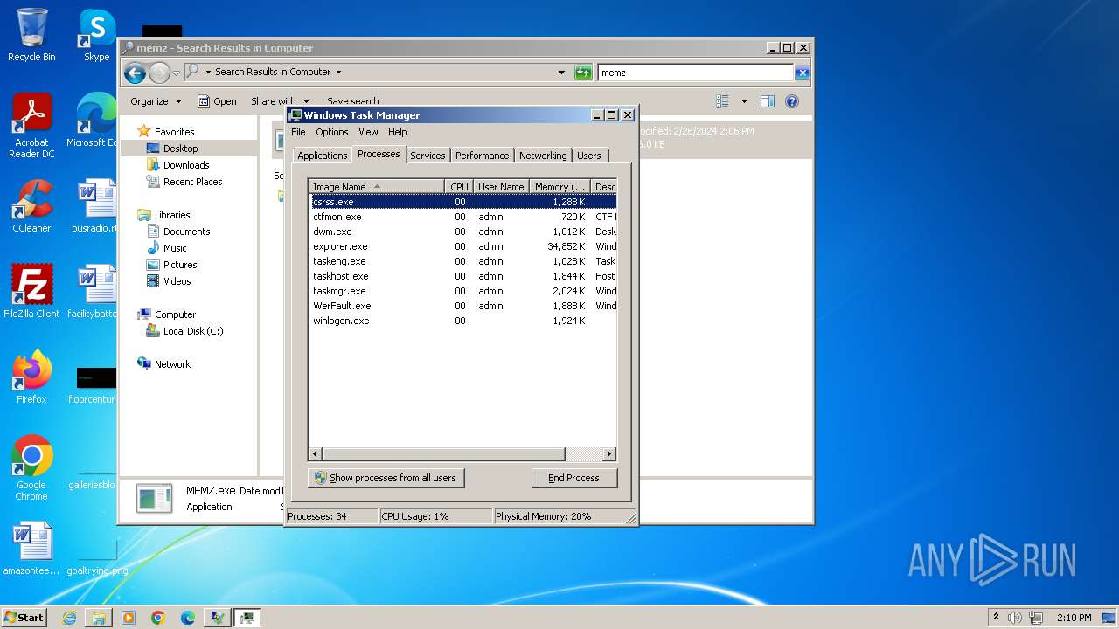This screenshot has height=629, width=1119.
Task: Open the Explorer folder taskbar button
Action: [99, 618]
